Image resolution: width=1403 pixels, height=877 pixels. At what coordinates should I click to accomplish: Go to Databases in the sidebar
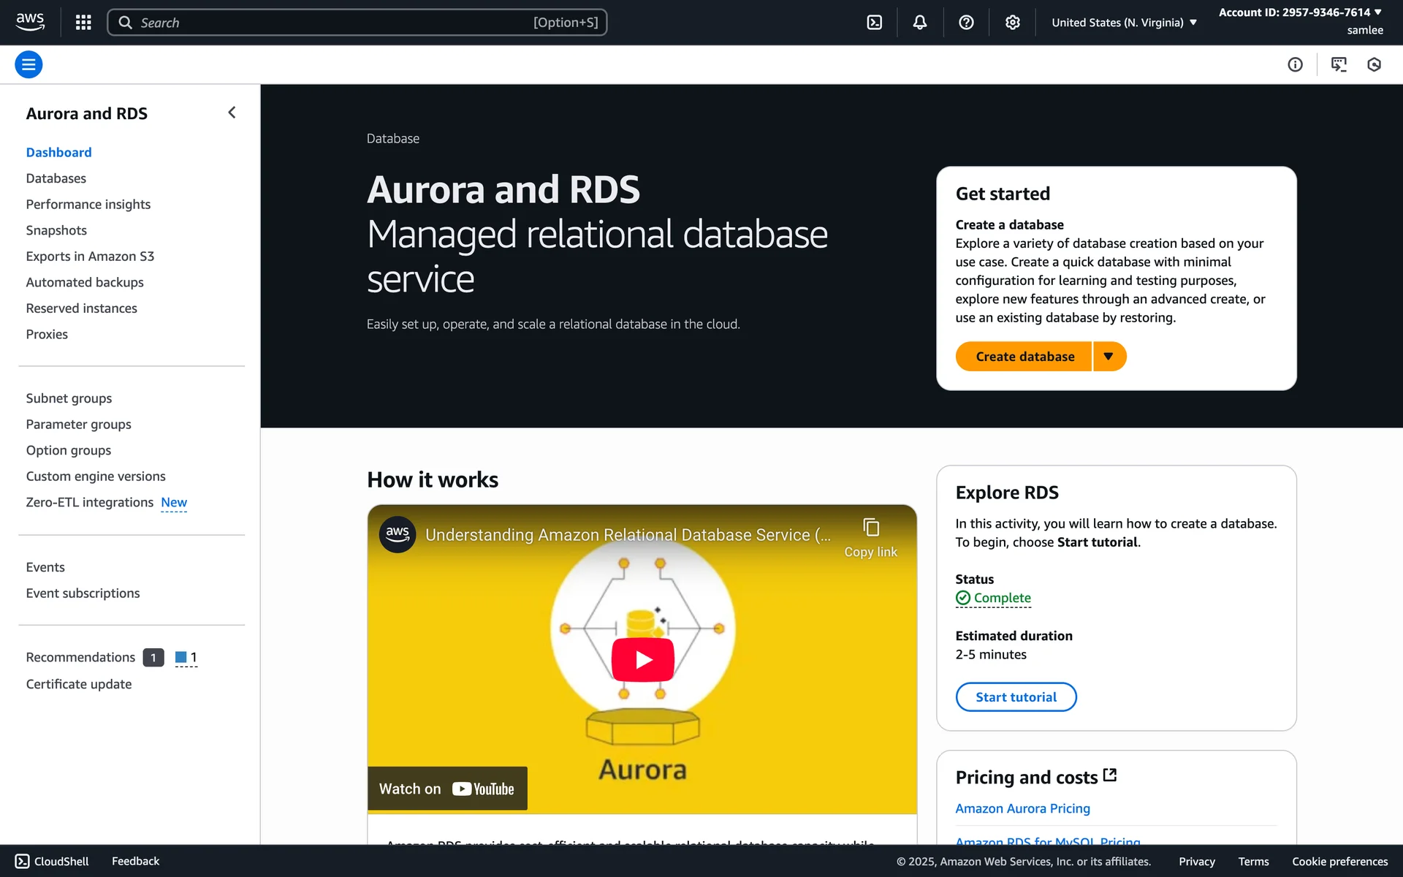(x=56, y=178)
